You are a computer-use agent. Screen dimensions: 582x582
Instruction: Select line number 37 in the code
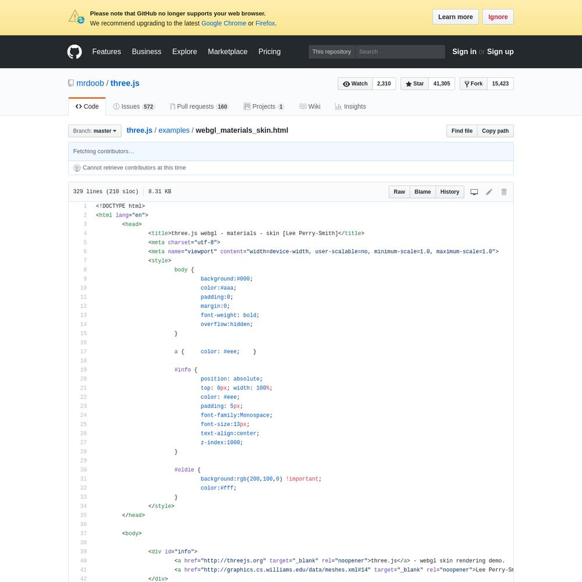[83, 533]
